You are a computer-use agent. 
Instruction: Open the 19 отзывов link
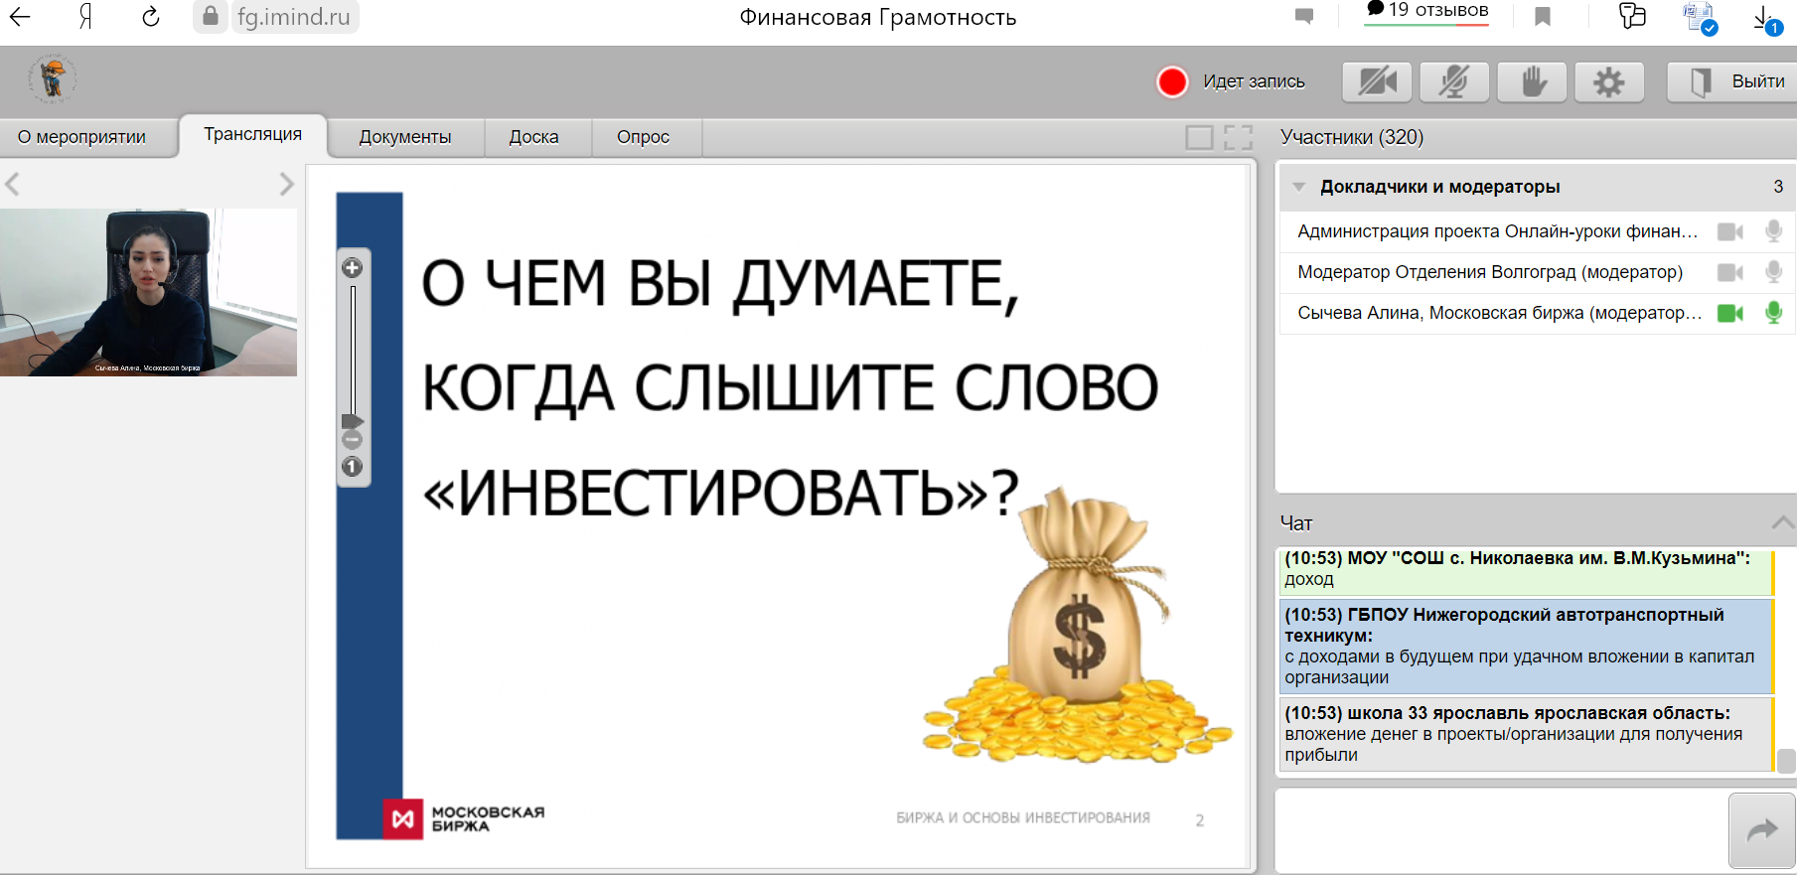1427,11
